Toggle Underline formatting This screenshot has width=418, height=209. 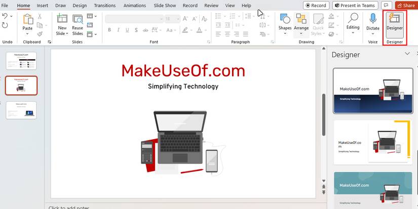click(x=127, y=30)
